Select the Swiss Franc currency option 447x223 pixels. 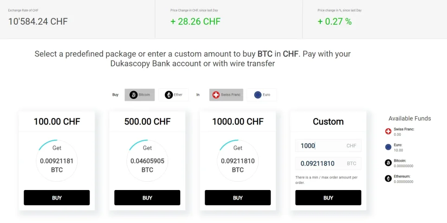point(227,95)
